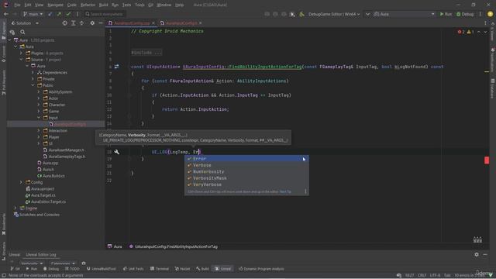Collapse the Source folder
496x279 pixels.
click(21, 60)
